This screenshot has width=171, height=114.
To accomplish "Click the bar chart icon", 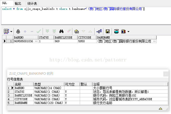I will coord(124,31).
